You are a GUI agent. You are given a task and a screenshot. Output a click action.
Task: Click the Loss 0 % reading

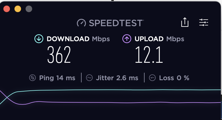174,78
